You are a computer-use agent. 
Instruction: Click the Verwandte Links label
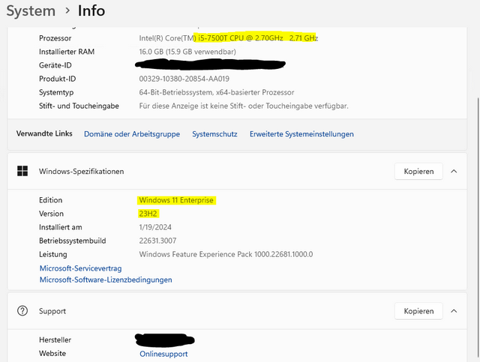tap(44, 133)
